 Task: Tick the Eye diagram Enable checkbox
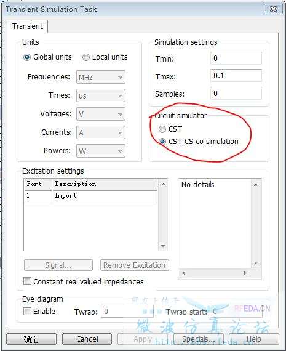(27, 311)
